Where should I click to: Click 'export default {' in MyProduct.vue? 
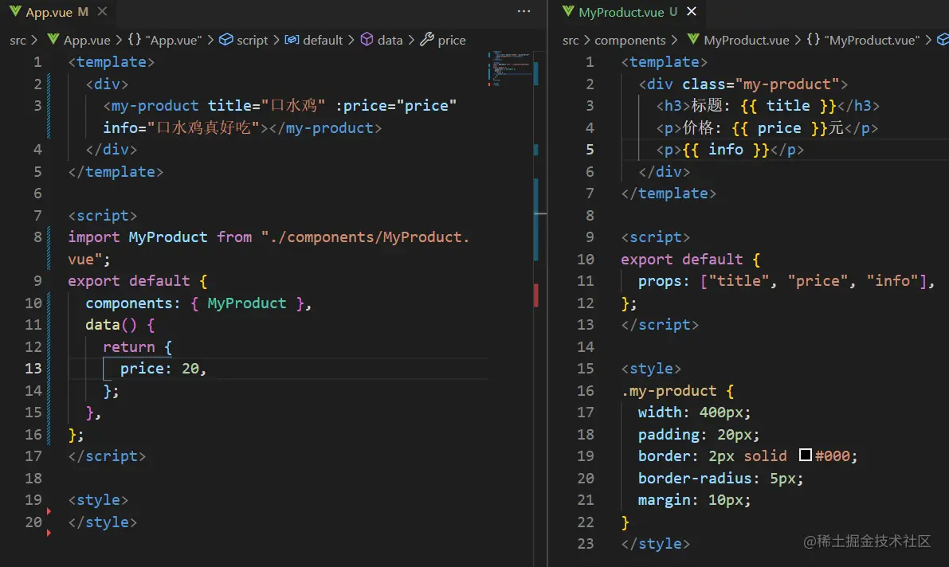coord(691,260)
